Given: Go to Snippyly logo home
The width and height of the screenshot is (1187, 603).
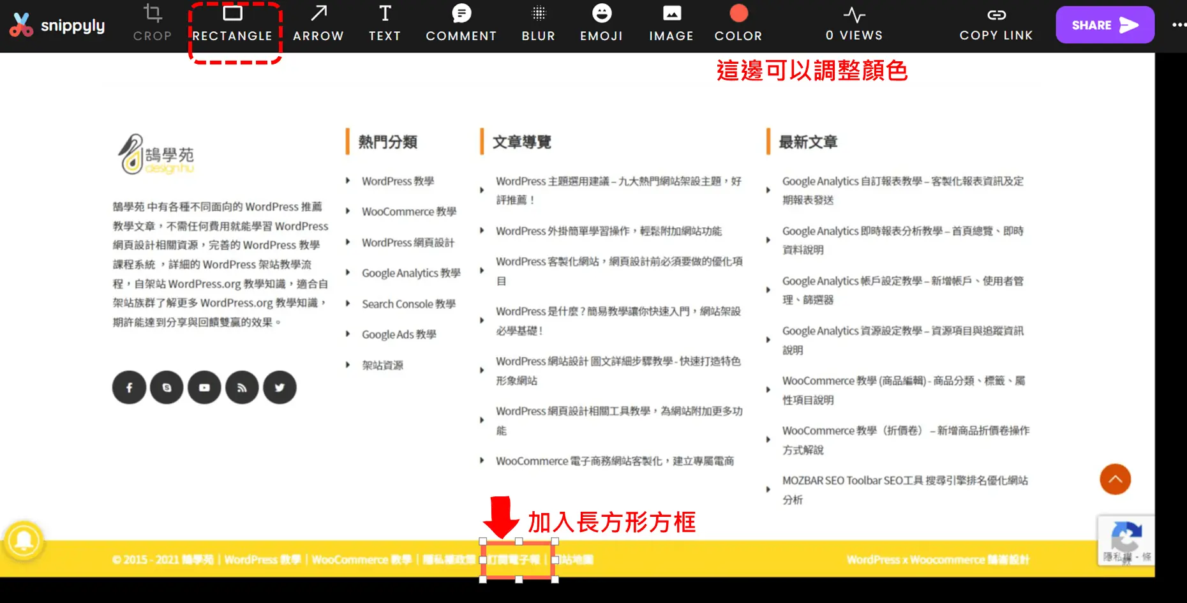Looking at the screenshot, I should tap(57, 26).
